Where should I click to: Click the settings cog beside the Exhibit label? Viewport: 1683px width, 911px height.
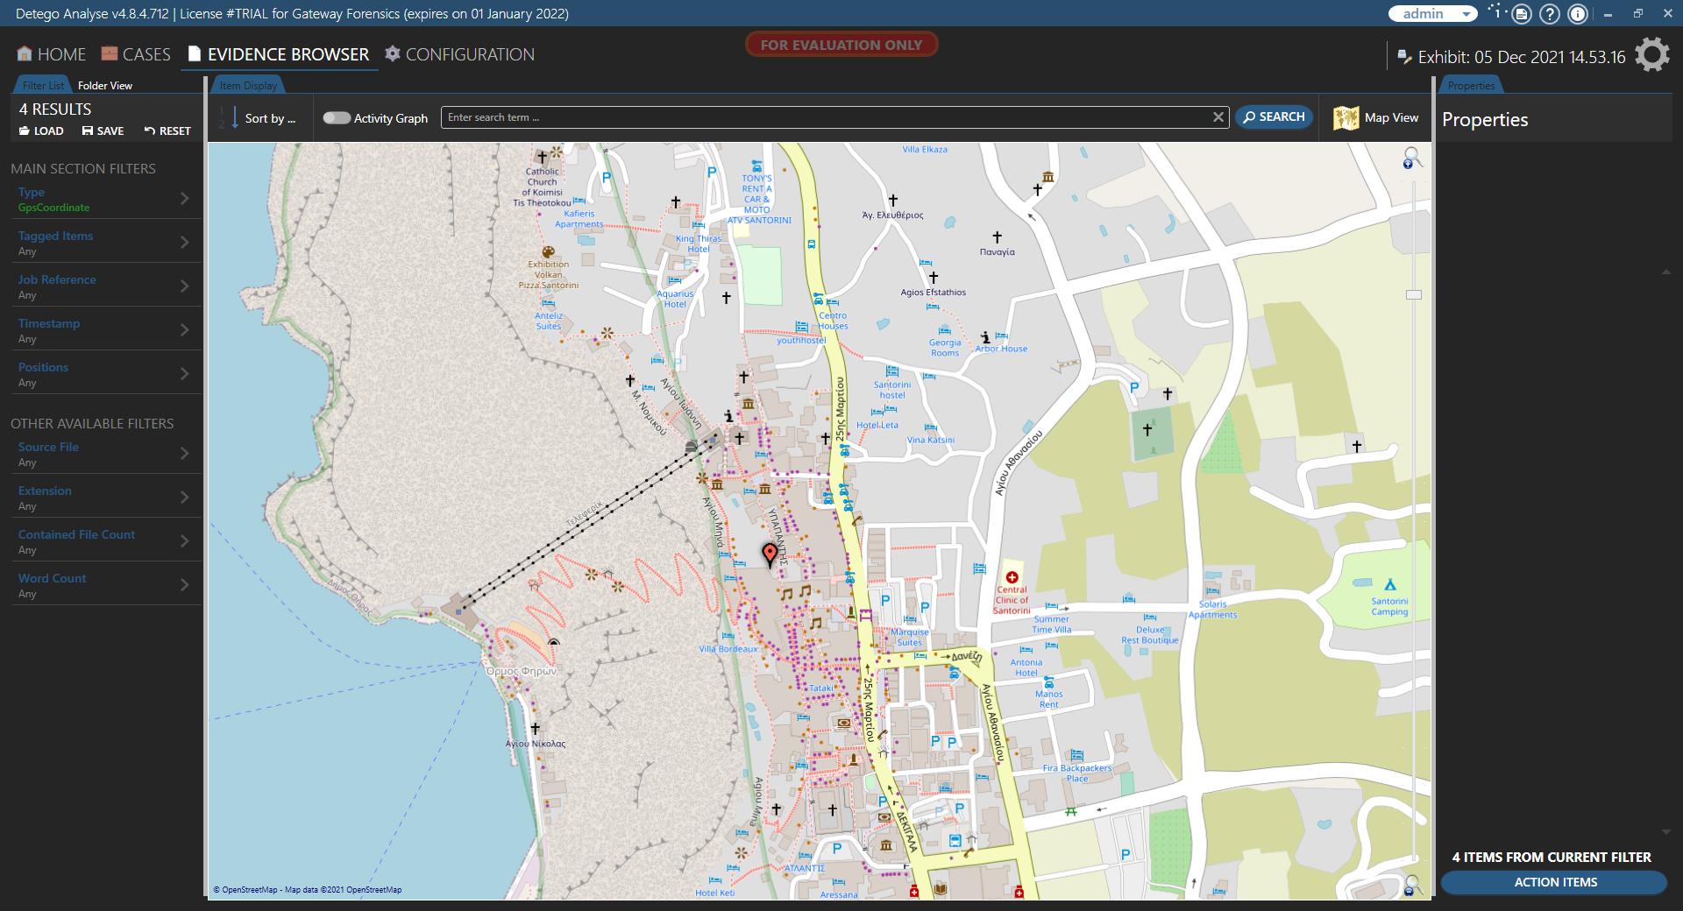pyautogui.click(x=1651, y=54)
